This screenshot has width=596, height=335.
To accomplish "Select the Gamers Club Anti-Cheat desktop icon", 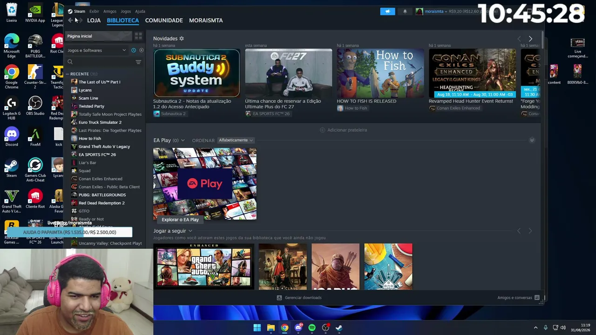I will pos(35,170).
